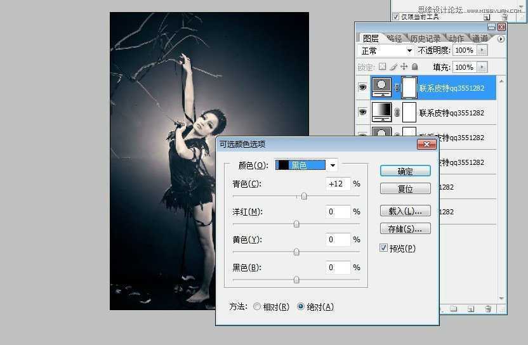Select the 绝对(A) radio button
Screen dimensions: 528x345
301,306
